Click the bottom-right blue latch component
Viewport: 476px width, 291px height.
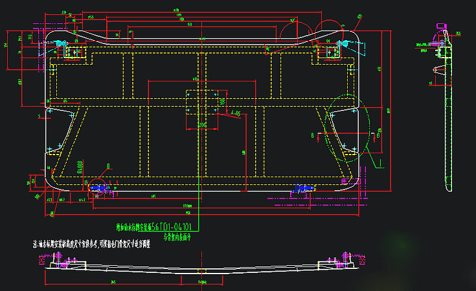tap(302, 188)
